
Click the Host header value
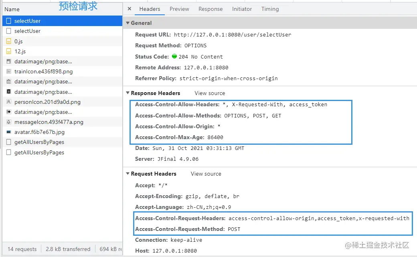[175, 251]
